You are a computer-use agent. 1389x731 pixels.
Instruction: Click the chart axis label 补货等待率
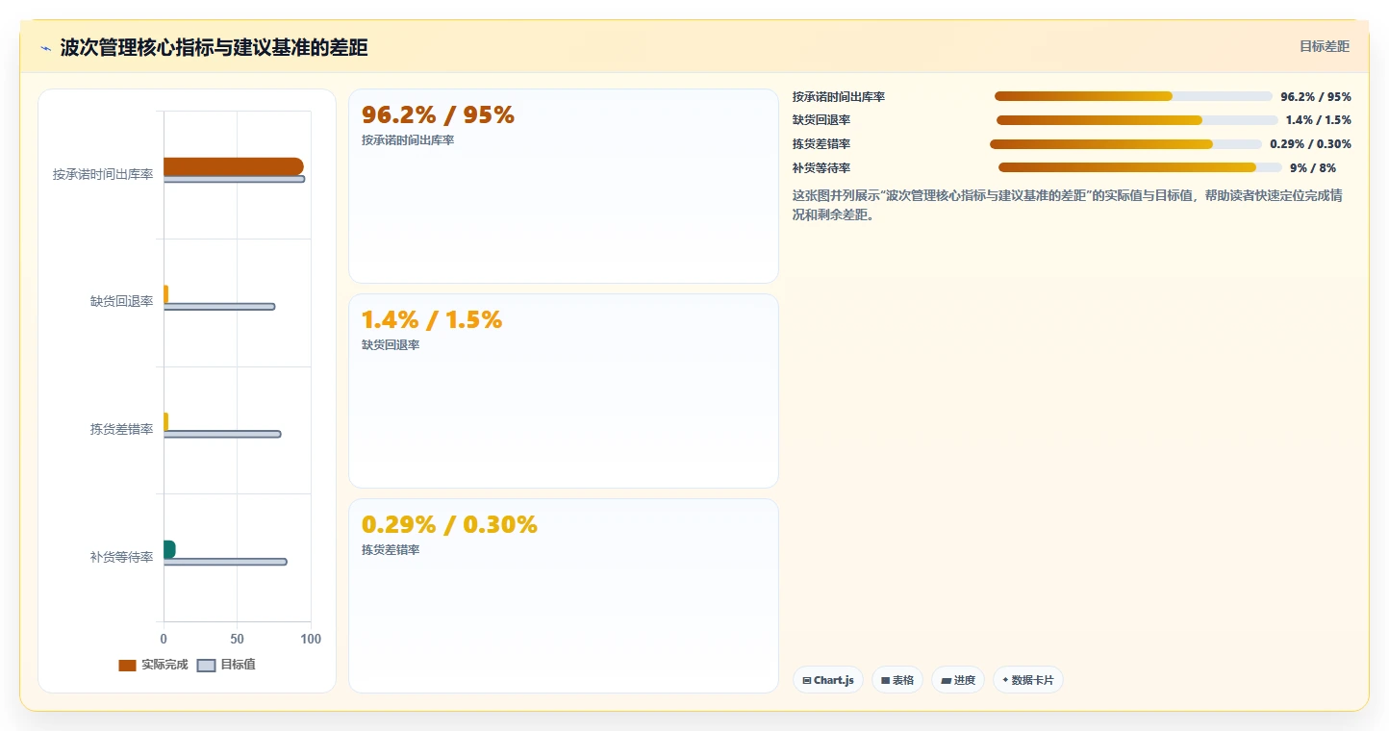pyautogui.click(x=122, y=557)
